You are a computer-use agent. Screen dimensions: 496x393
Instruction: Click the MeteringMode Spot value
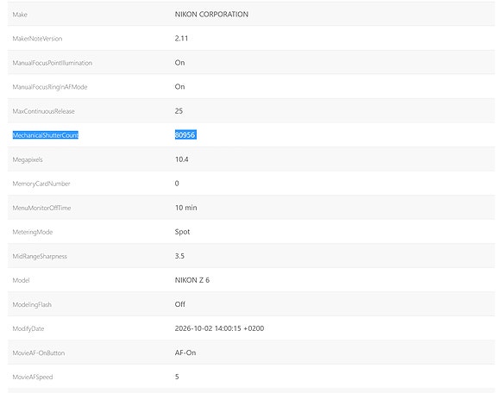click(183, 232)
